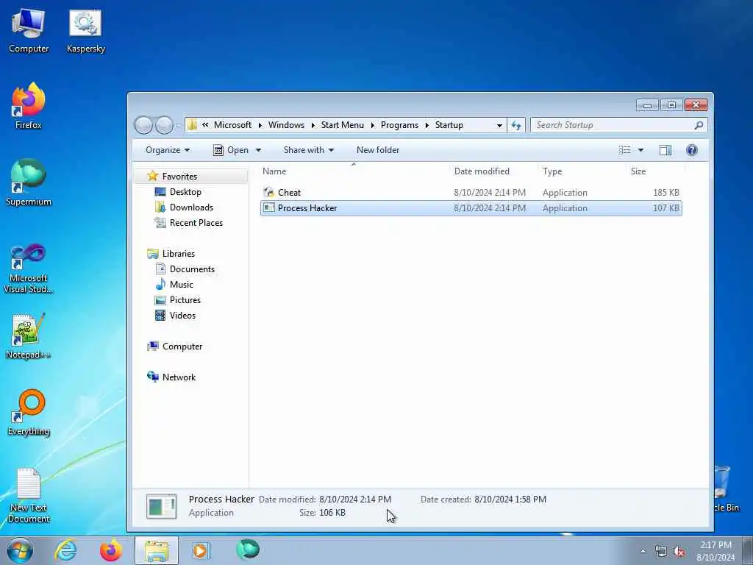Image resolution: width=753 pixels, height=565 pixels.
Task: Click the Process Hacker file icon
Action: [269, 208]
